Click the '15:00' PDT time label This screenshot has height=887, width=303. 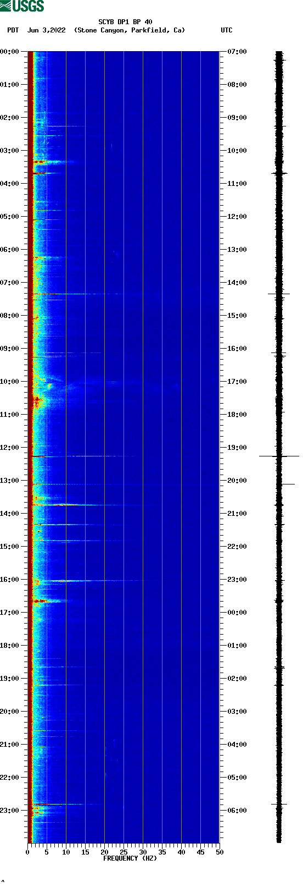pyautogui.click(x=9, y=547)
